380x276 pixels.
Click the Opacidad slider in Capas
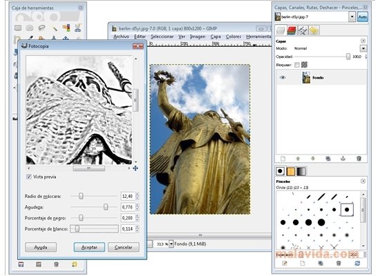(x=323, y=57)
